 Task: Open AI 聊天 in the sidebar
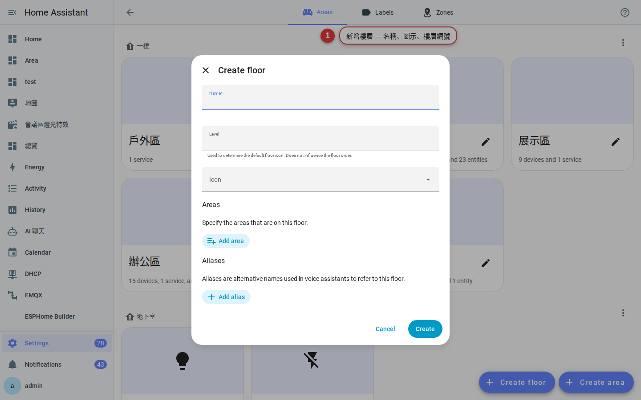pyautogui.click(x=57, y=231)
